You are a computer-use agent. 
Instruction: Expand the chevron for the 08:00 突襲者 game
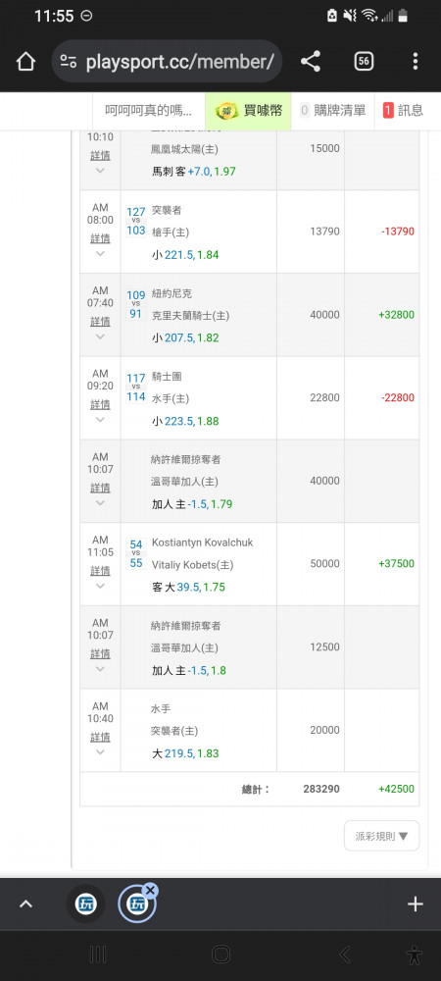(x=100, y=254)
